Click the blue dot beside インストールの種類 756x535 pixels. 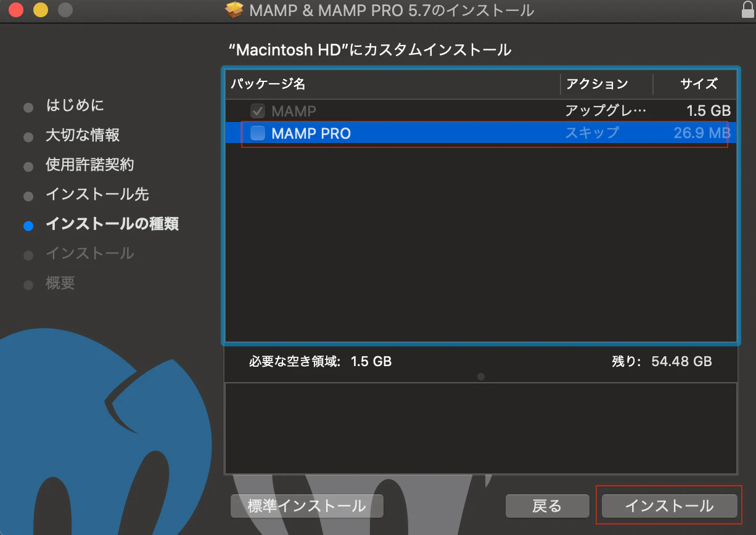[x=28, y=226]
